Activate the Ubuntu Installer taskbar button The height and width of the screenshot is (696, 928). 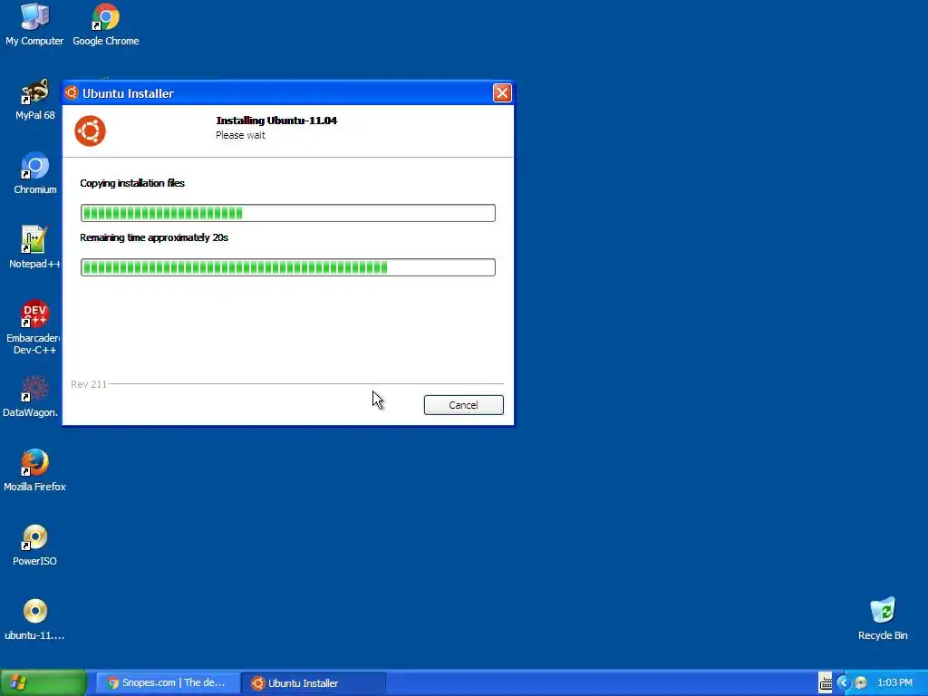(314, 683)
